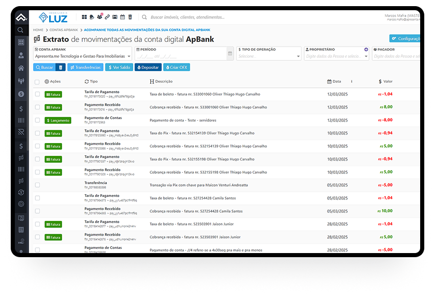Click Fatura tag on Taxa de boleto 533001060 row
The width and height of the screenshot is (435, 296).
point(53,95)
